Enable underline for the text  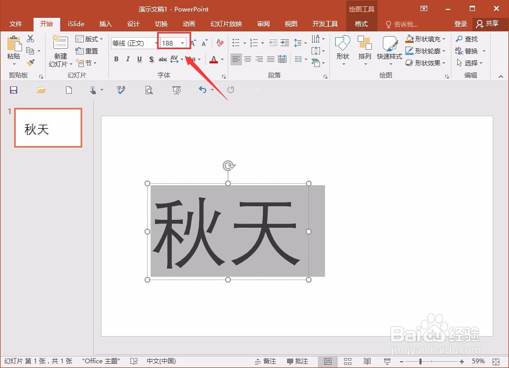point(139,59)
